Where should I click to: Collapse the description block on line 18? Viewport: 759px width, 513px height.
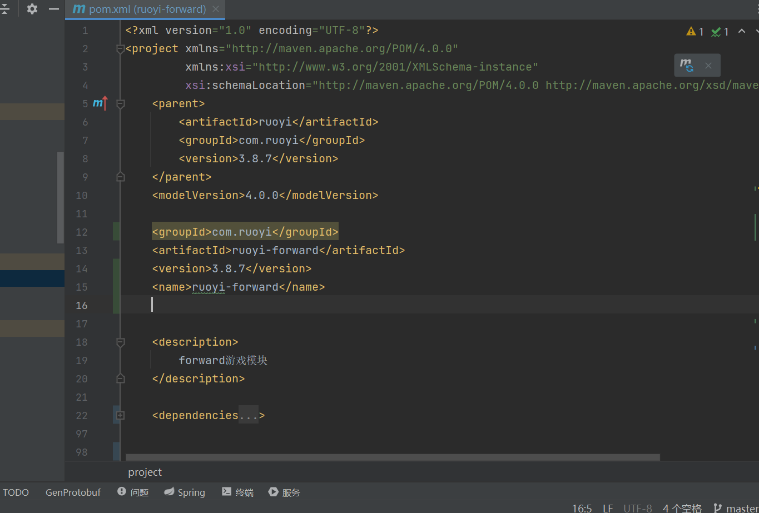[120, 342]
